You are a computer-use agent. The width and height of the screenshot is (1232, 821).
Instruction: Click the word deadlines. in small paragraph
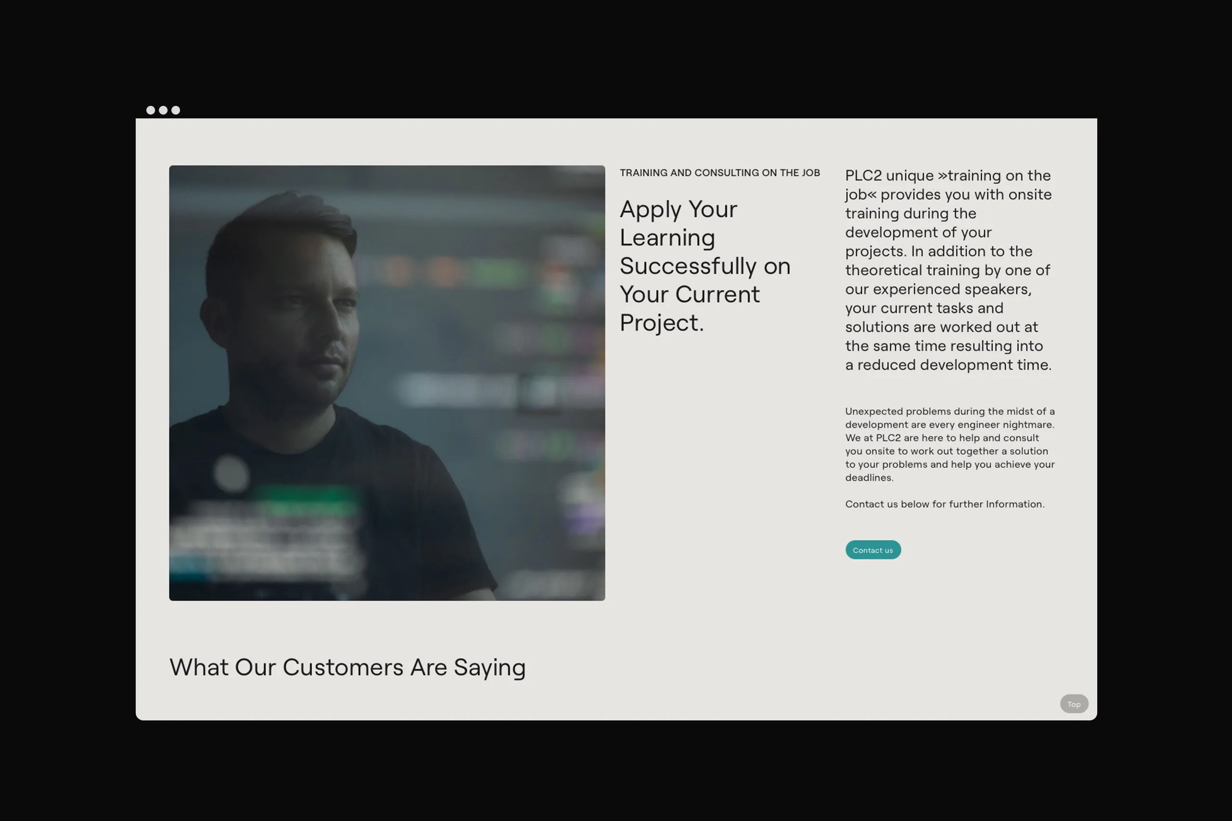pos(869,477)
